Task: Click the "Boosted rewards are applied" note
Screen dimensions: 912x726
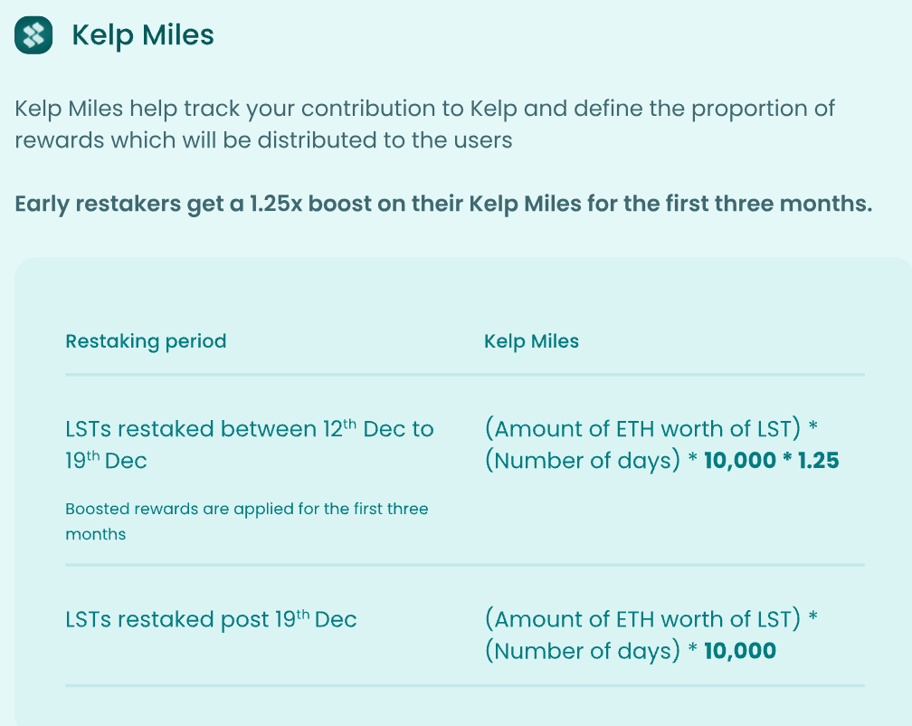Action: click(246, 509)
